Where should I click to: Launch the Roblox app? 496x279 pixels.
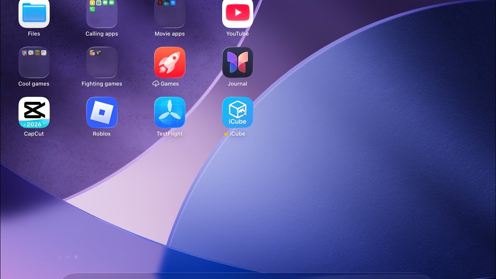click(102, 112)
